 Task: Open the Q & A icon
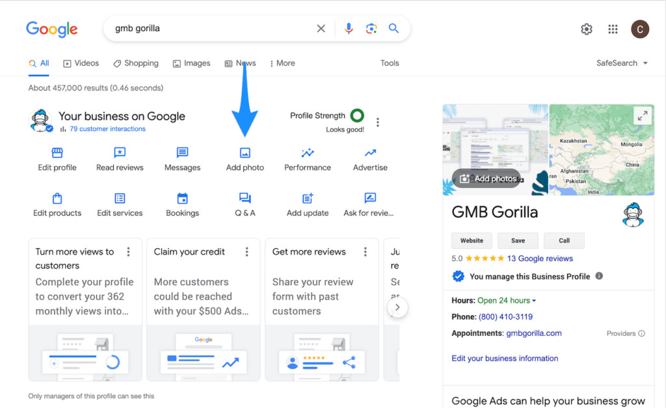point(245,198)
